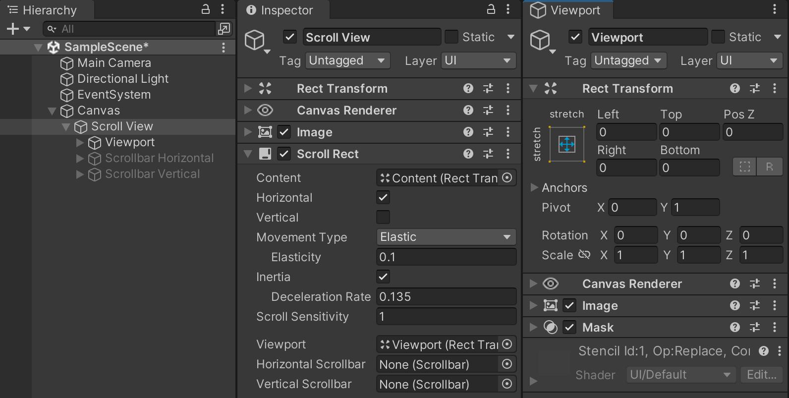Open Content object picker circle
Screen dimensions: 789x398
[507, 177]
